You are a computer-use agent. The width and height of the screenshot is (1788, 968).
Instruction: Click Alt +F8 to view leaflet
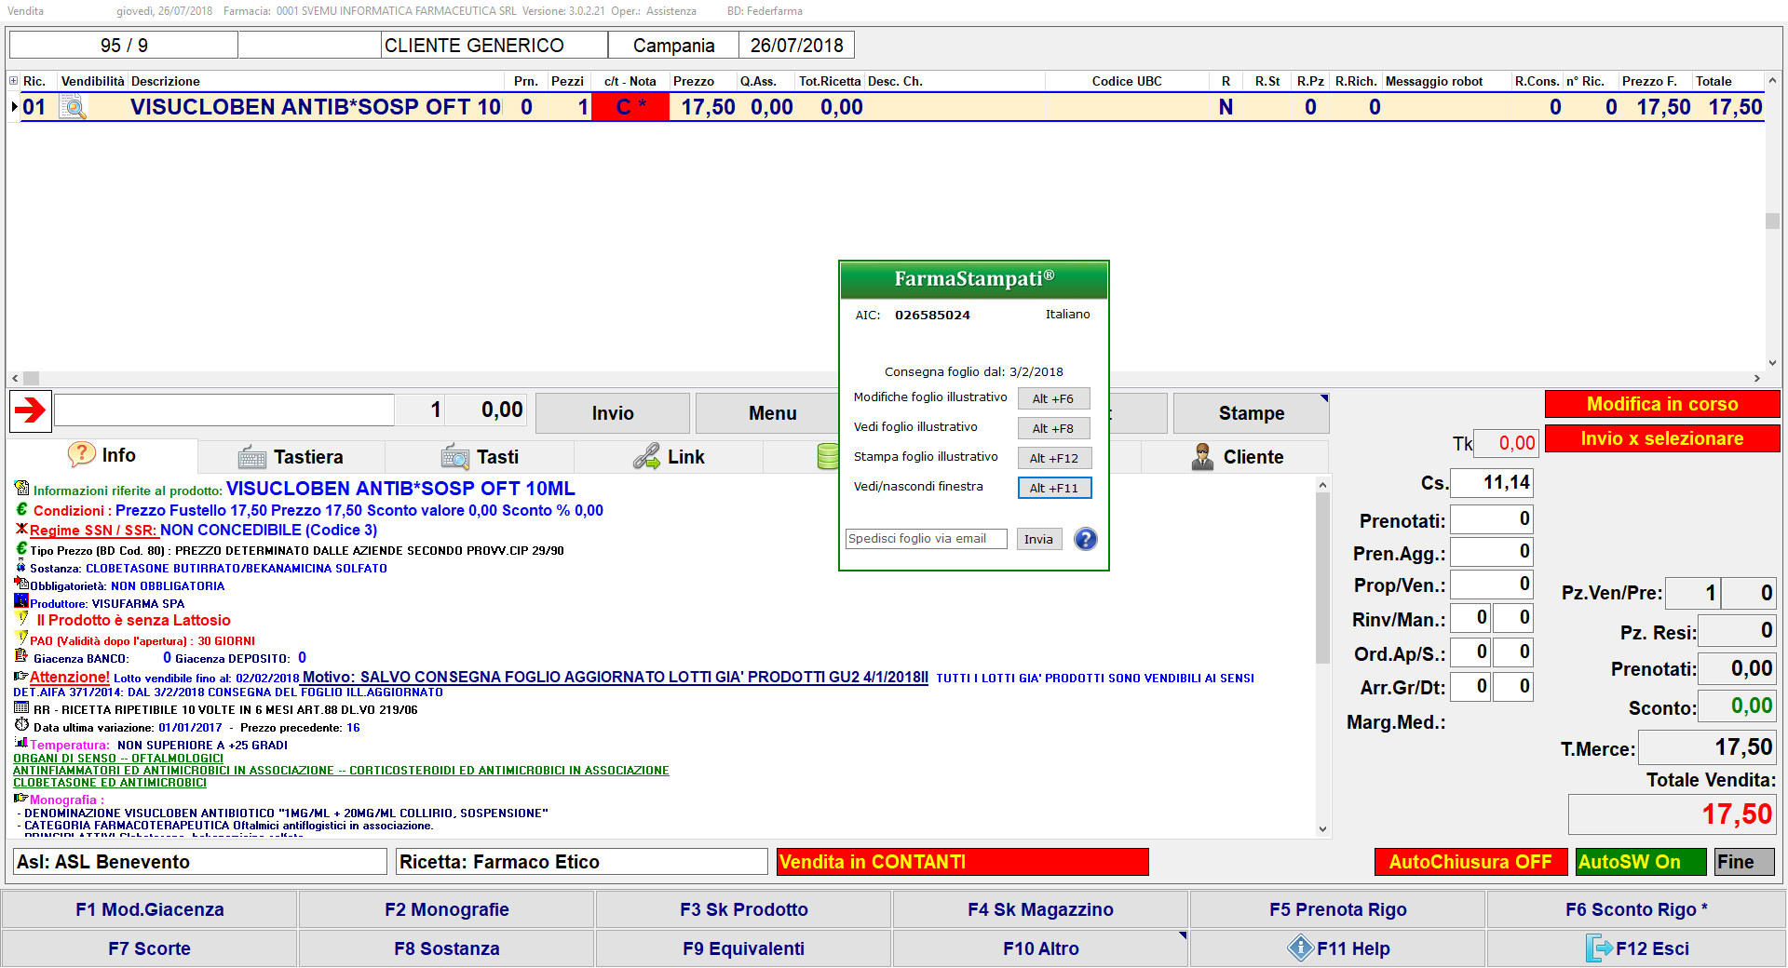click(1053, 428)
